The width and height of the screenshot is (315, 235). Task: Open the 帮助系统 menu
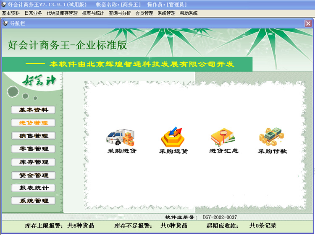pos(189,13)
